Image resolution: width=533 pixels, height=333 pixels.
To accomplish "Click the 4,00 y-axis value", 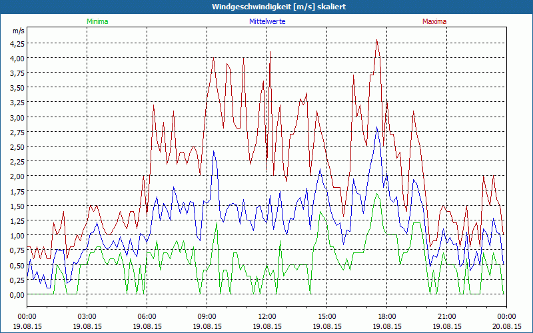I will pyautogui.click(x=17, y=59).
